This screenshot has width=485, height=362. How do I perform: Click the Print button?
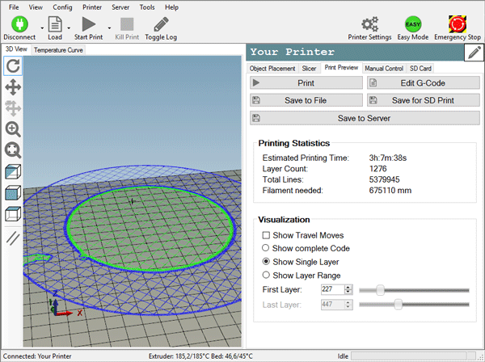(306, 83)
